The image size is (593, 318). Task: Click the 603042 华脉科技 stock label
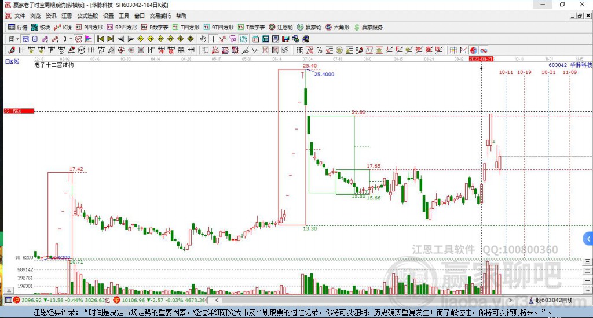tap(570, 65)
